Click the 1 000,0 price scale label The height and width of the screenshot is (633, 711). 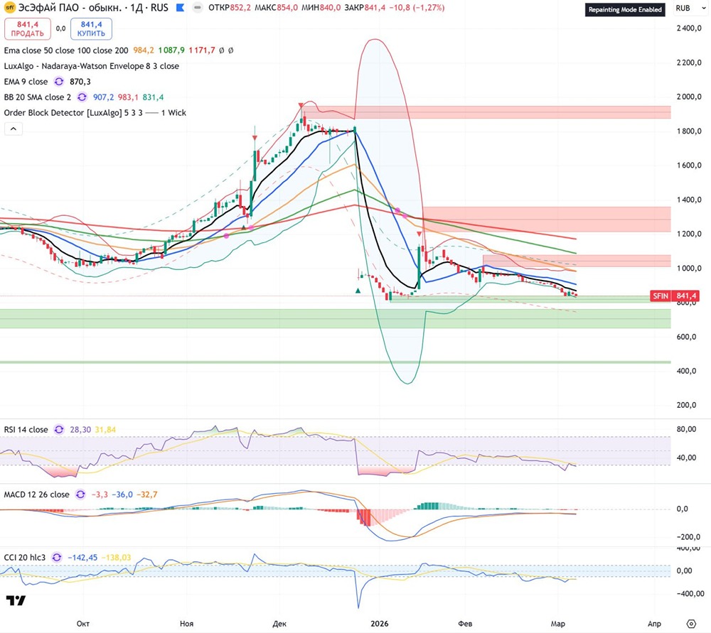click(x=689, y=269)
